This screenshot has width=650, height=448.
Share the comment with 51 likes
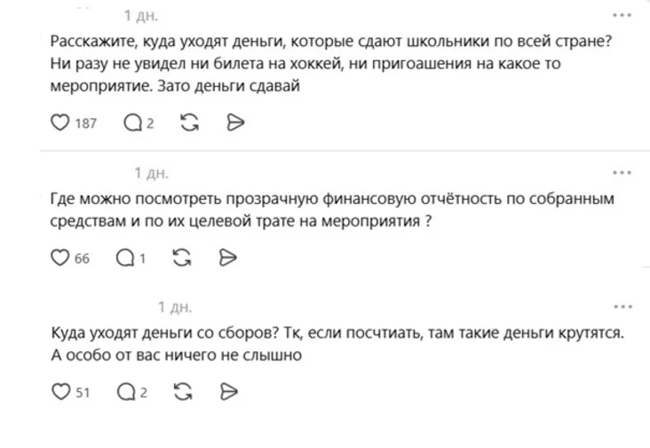228,391
